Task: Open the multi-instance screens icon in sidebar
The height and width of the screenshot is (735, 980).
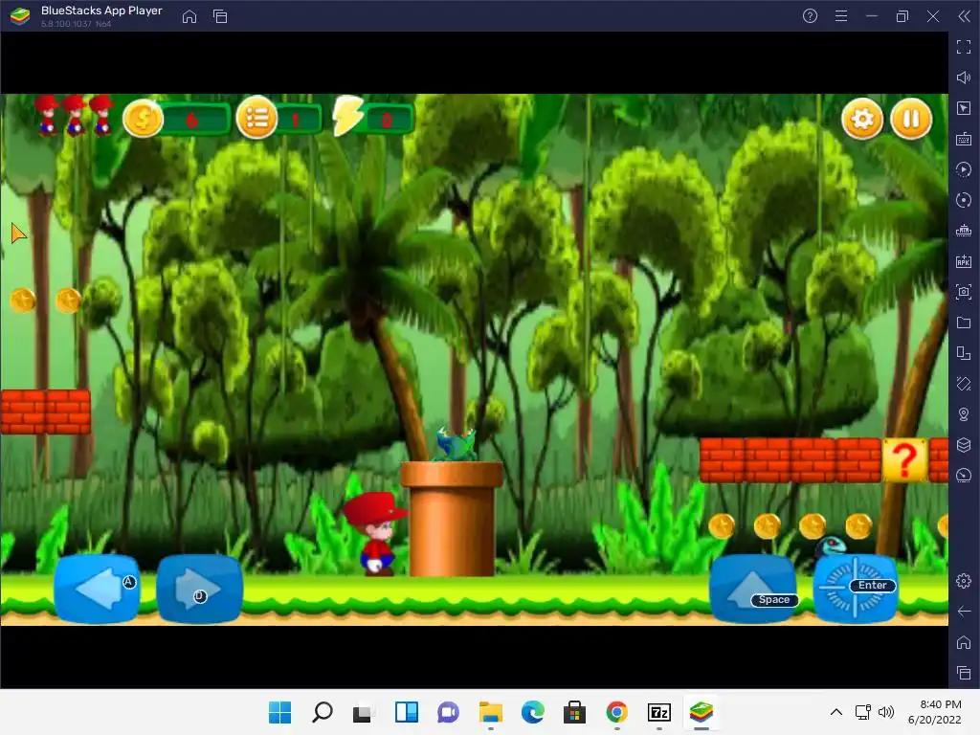Action: pyautogui.click(x=964, y=353)
